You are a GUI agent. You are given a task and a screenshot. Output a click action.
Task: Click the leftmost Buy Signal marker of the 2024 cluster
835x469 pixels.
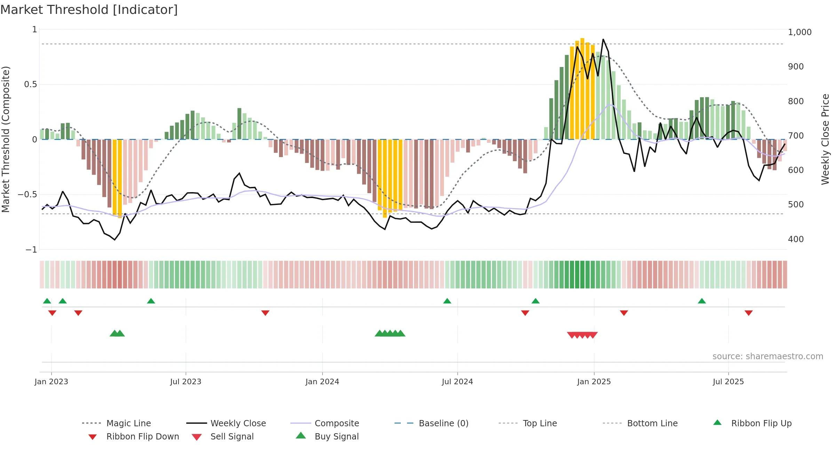[x=380, y=333]
